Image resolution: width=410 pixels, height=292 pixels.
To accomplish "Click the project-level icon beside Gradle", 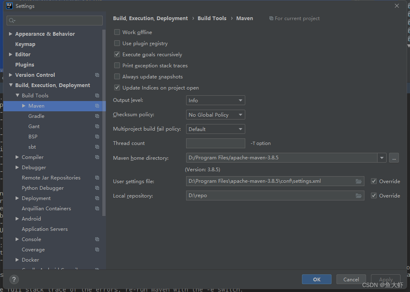I will (x=97, y=116).
